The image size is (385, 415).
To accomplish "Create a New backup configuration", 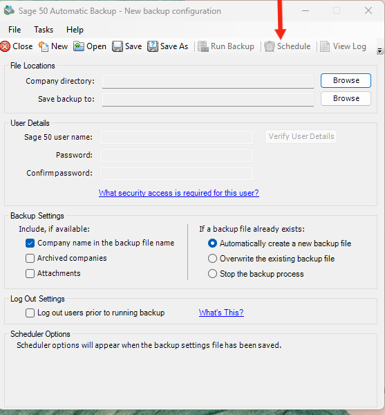I will point(53,46).
